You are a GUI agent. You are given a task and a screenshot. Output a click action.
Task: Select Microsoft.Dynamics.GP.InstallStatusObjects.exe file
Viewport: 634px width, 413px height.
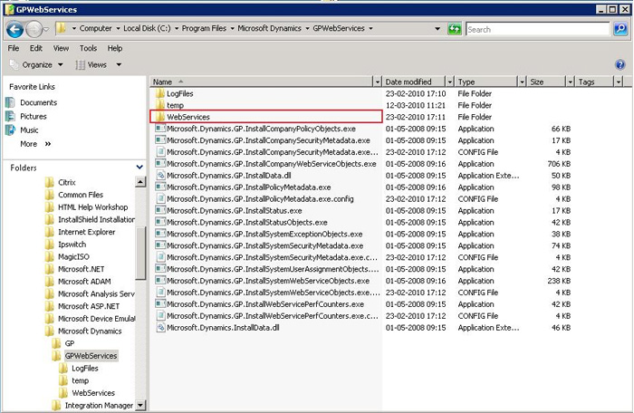(x=247, y=223)
